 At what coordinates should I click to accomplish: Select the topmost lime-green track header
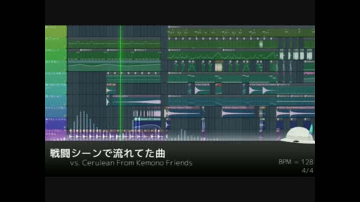coord(56,31)
